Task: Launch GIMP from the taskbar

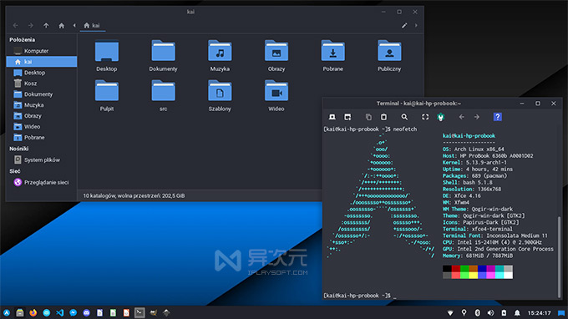Action: pos(153,312)
